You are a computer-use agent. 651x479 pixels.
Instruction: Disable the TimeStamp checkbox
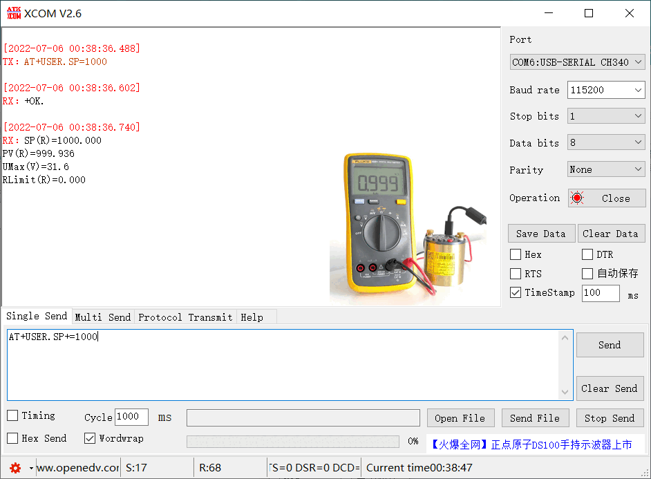(x=516, y=292)
